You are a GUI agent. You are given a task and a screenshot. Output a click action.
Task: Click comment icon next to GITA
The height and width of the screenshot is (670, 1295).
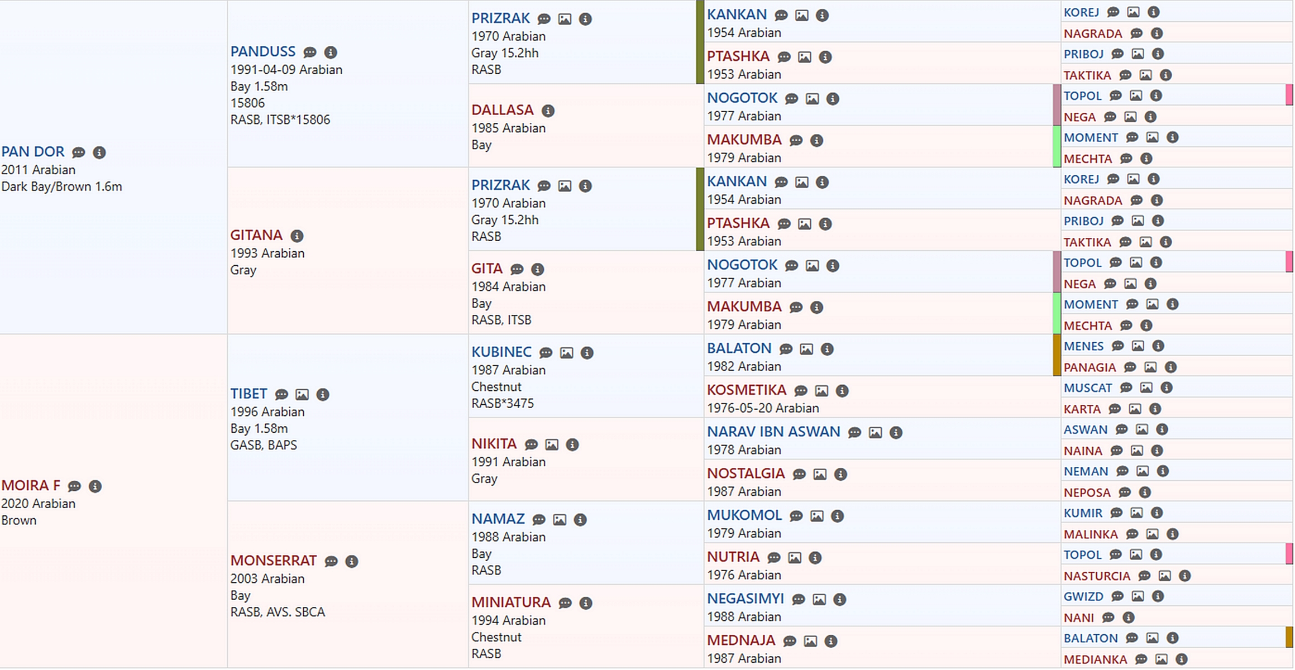[x=517, y=270]
